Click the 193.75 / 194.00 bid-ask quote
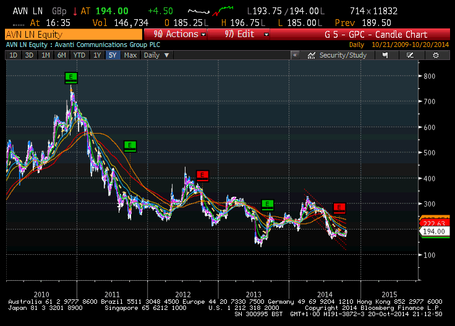Image resolution: width=455 pixels, height=326 pixels. pyautogui.click(x=286, y=11)
